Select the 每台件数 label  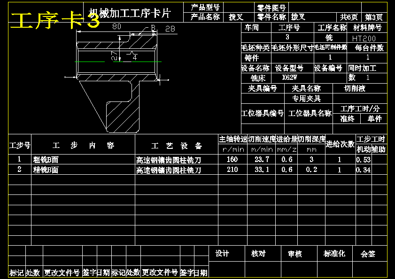pyautogui.click(x=369, y=47)
